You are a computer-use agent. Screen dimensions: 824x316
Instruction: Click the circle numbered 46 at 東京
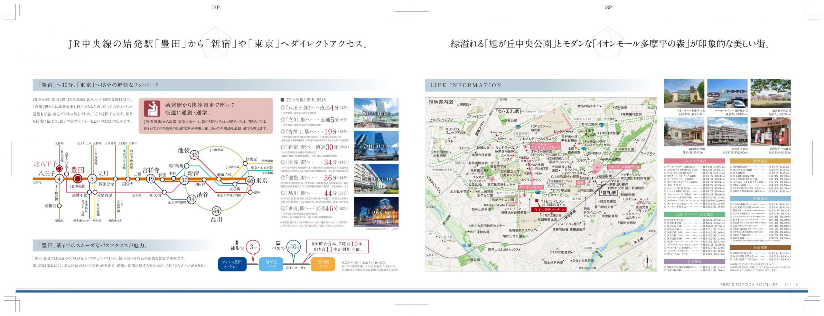(x=250, y=180)
